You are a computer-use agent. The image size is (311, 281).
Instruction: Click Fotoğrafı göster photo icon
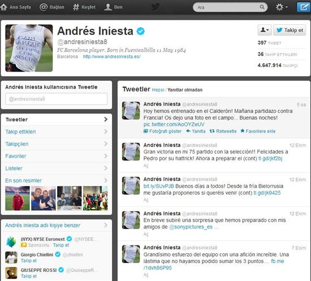click(x=146, y=131)
